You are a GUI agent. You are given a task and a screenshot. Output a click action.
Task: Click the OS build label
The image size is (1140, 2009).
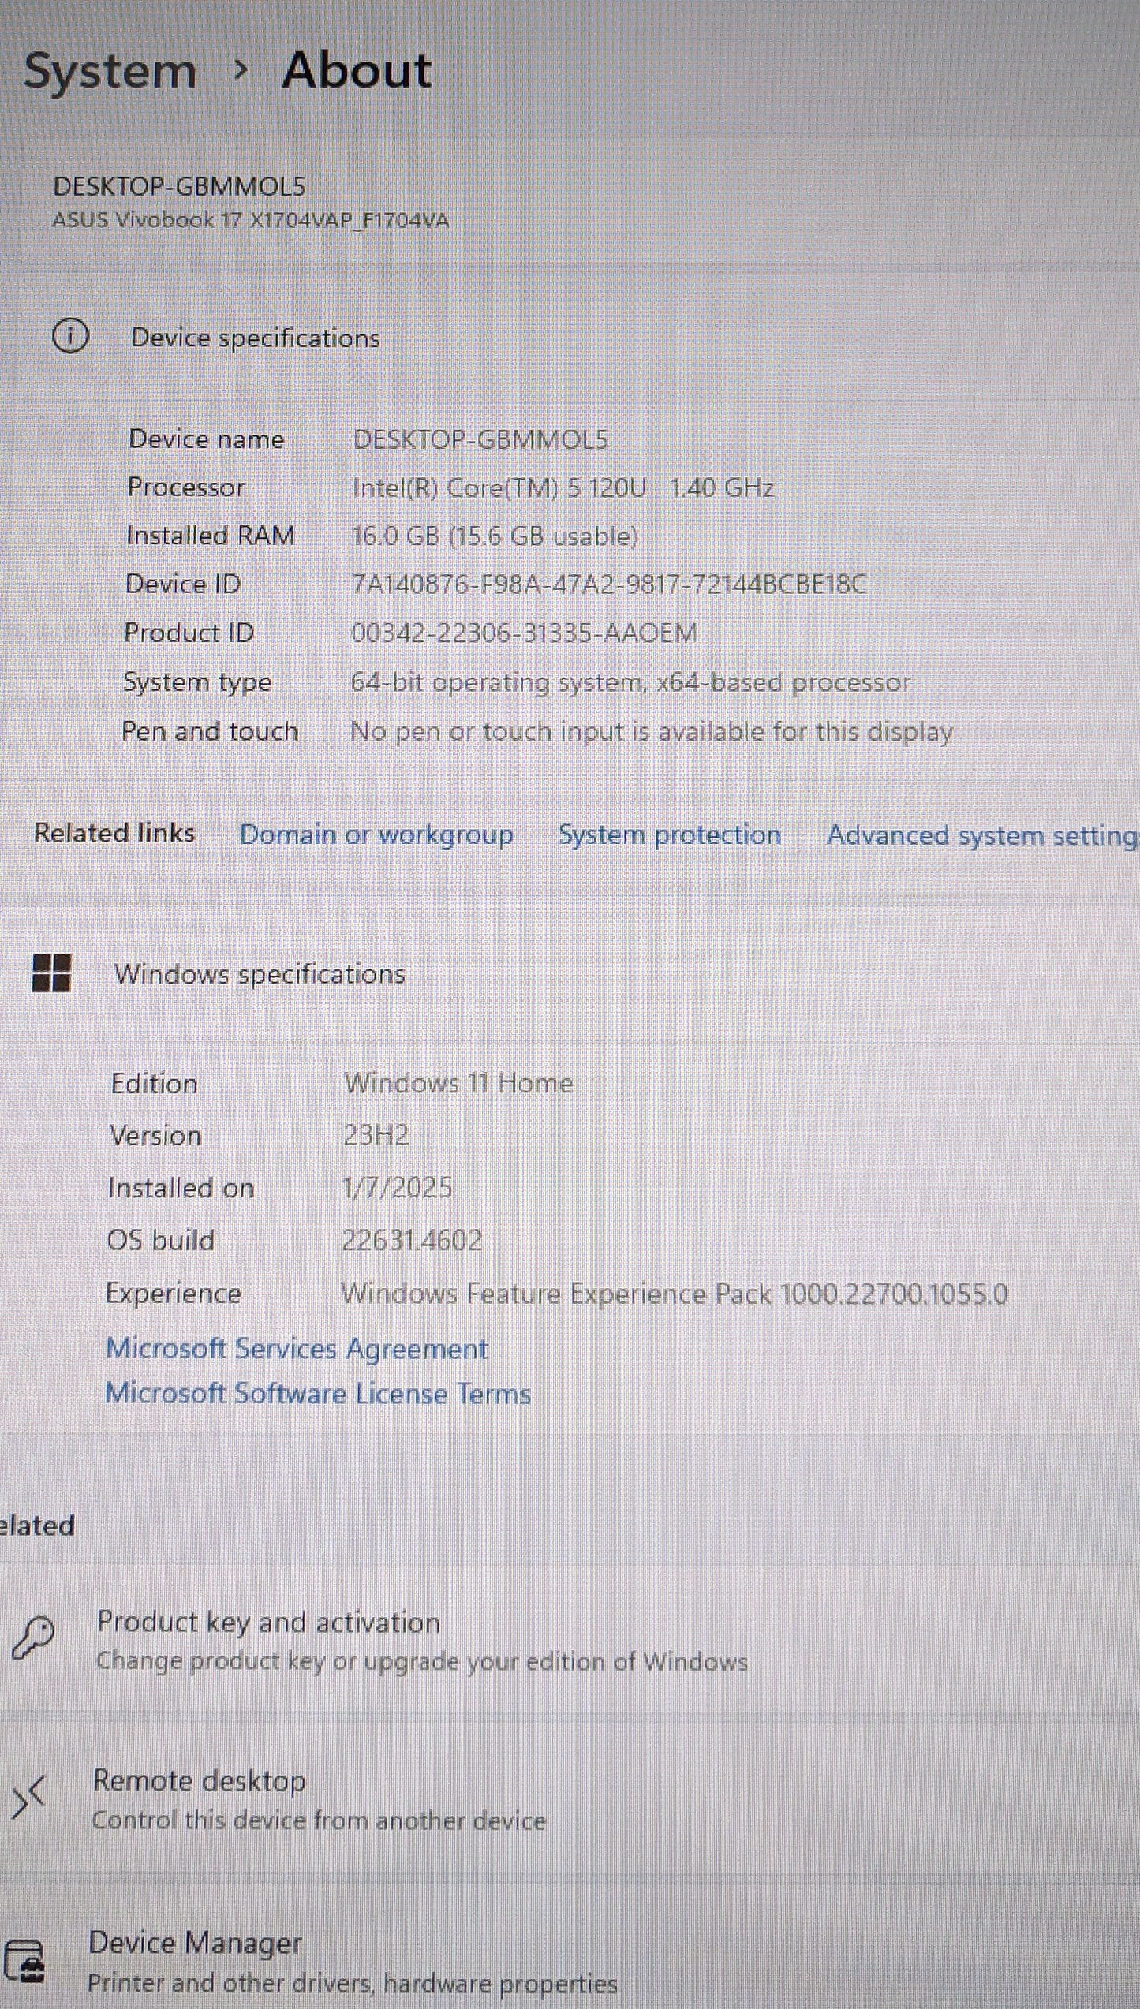click(x=160, y=1240)
